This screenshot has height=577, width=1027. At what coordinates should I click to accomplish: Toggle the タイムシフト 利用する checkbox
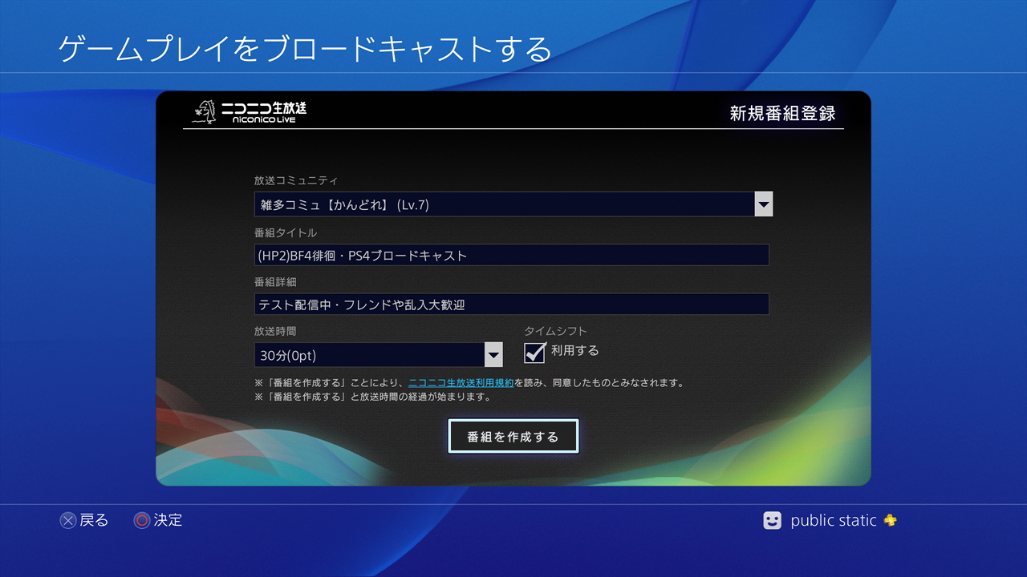(535, 352)
